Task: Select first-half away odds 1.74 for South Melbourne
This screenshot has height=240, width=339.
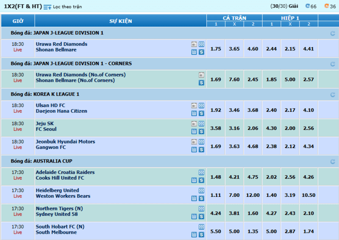Action: 308,232
